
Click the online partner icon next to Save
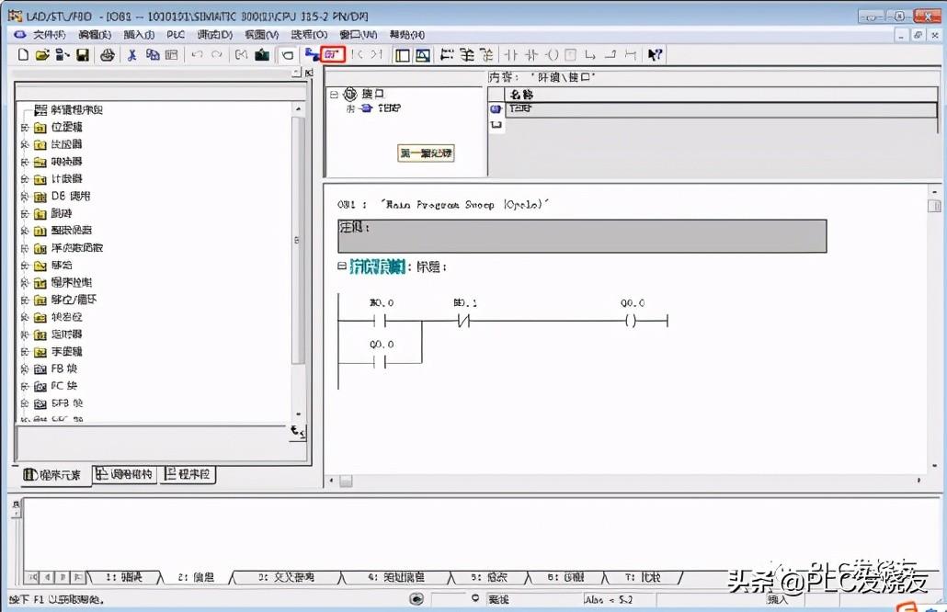tap(63, 55)
